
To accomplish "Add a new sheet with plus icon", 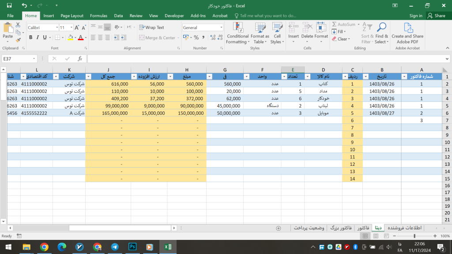I will 278,228.
